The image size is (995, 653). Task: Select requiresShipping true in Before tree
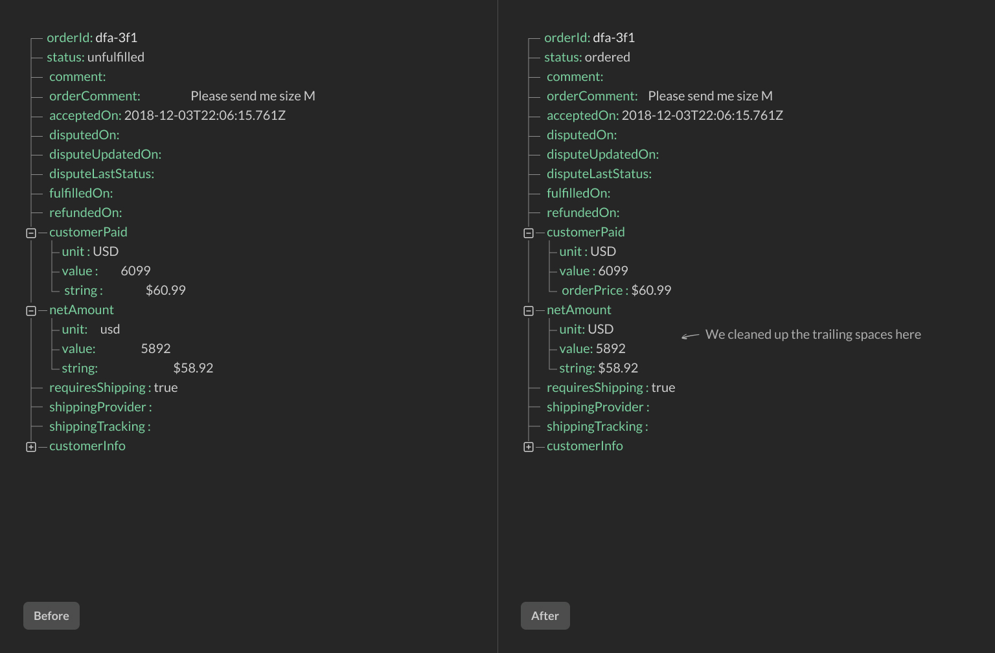[113, 387]
